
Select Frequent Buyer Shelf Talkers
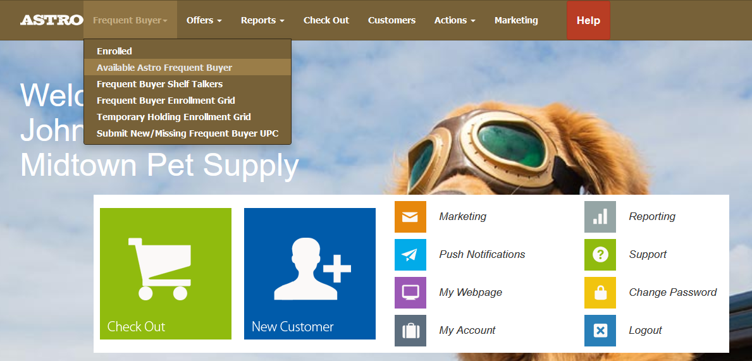[159, 84]
